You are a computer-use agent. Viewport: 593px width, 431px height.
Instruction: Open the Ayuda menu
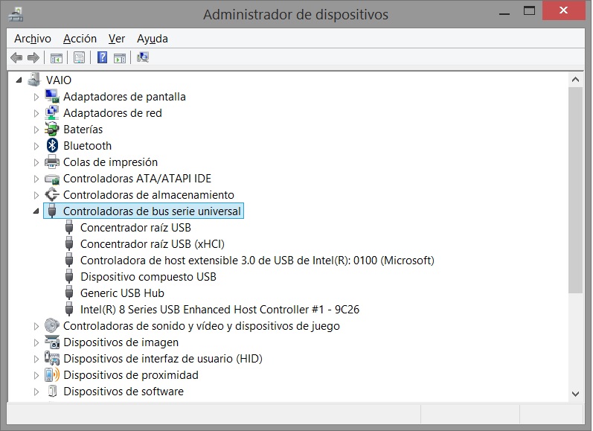click(x=152, y=39)
